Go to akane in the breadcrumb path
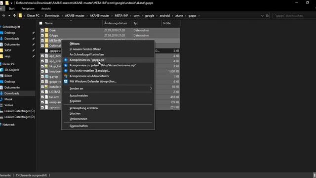The image size is (316, 178). 179,16
